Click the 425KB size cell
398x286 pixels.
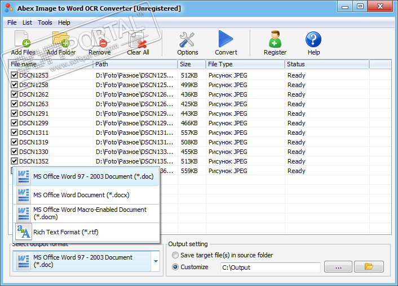(x=189, y=104)
